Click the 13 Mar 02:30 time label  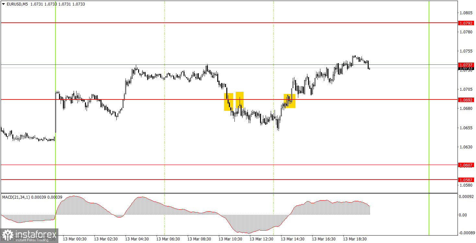pos(106,239)
